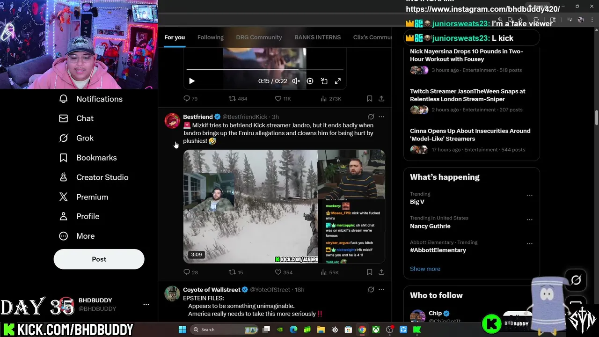
Task: Open Google Chrome in the taskbar
Action: click(x=362, y=330)
